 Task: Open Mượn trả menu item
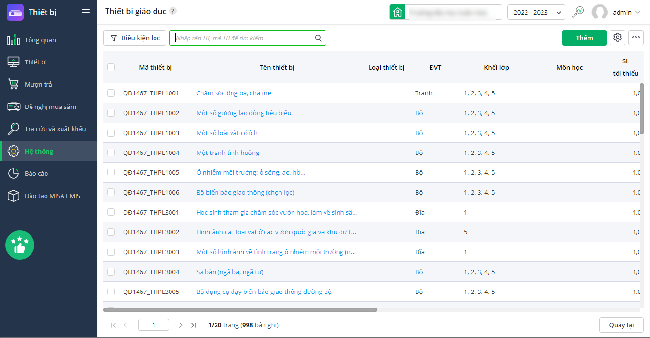coord(48,84)
